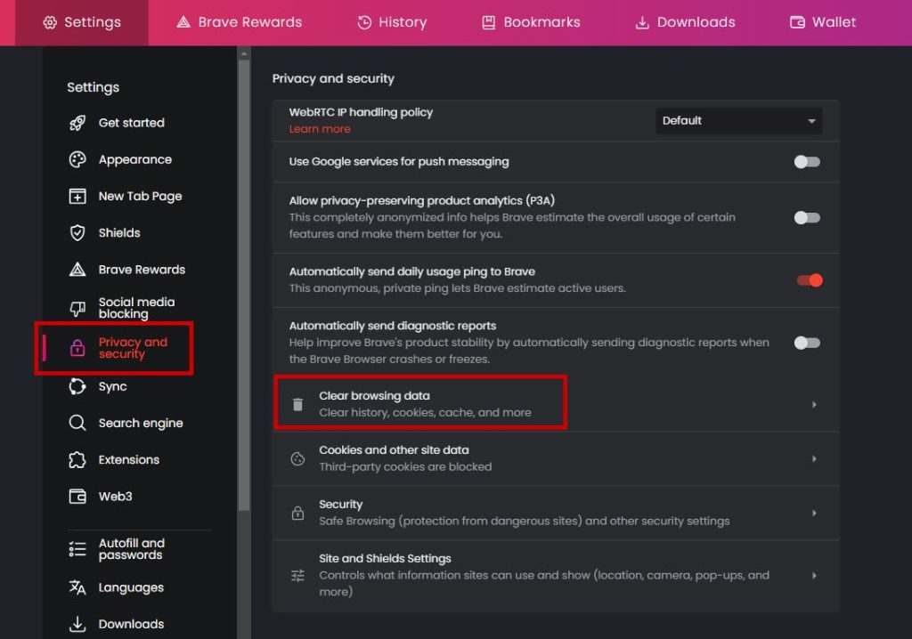The image size is (912, 639).
Task: Click the Get started rocket icon
Action: (77, 123)
